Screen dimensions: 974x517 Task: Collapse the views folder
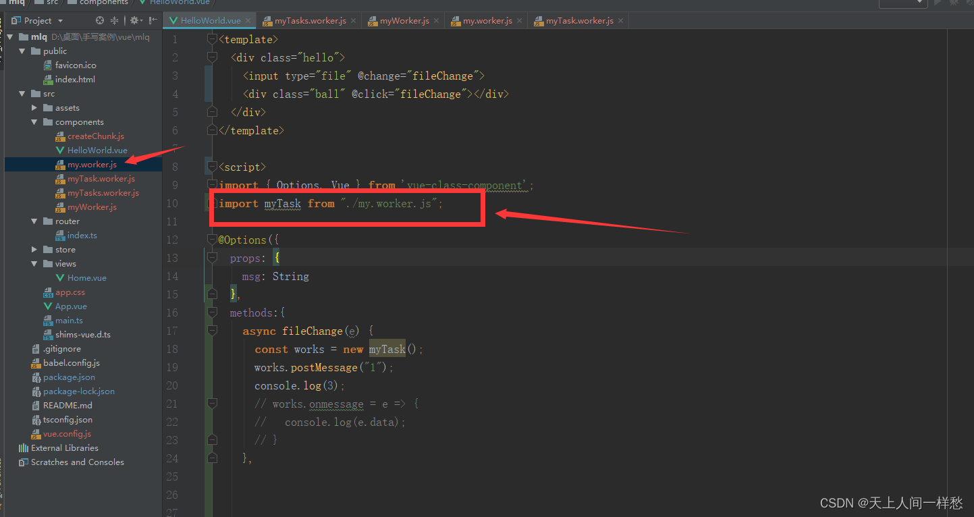coord(34,264)
